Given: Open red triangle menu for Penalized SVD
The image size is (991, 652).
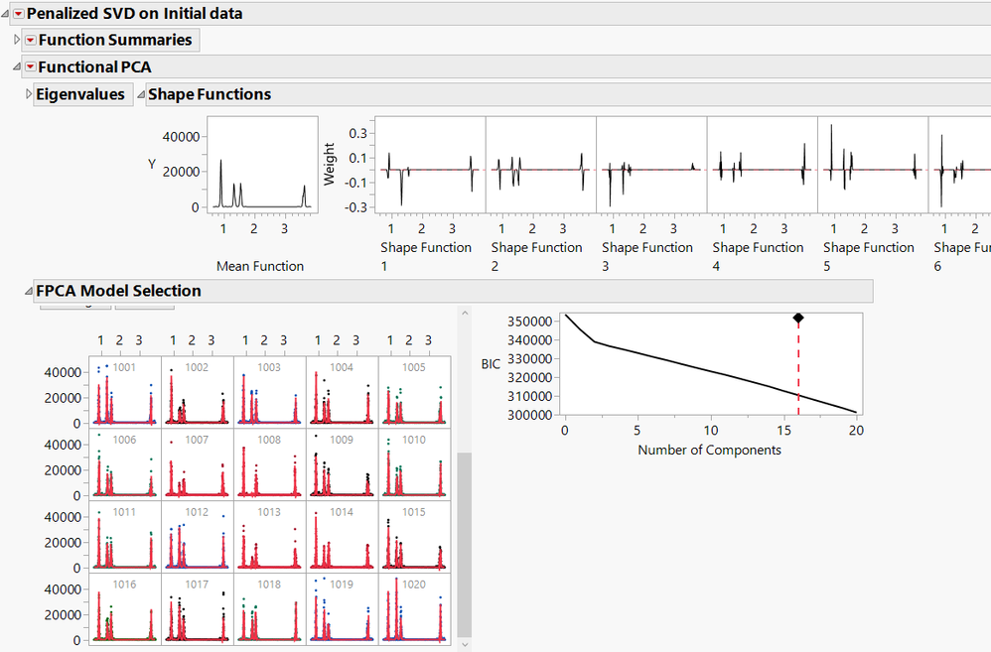Looking at the screenshot, I should coord(19,13).
